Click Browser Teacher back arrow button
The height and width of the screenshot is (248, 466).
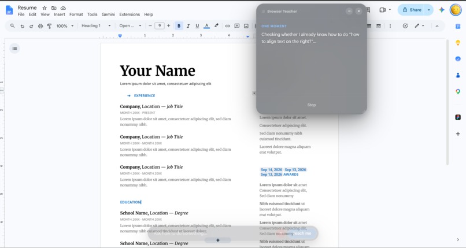click(349, 12)
